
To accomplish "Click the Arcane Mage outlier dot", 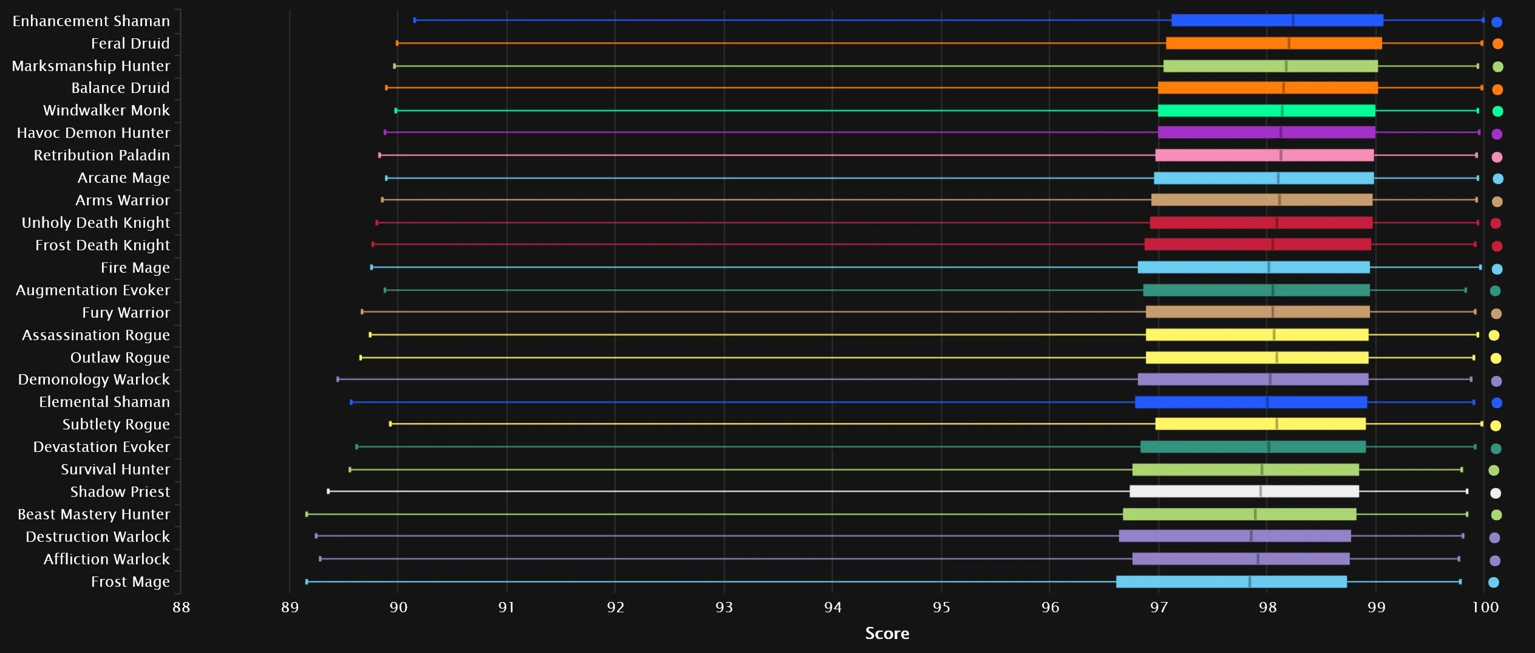I will [x=1498, y=179].
